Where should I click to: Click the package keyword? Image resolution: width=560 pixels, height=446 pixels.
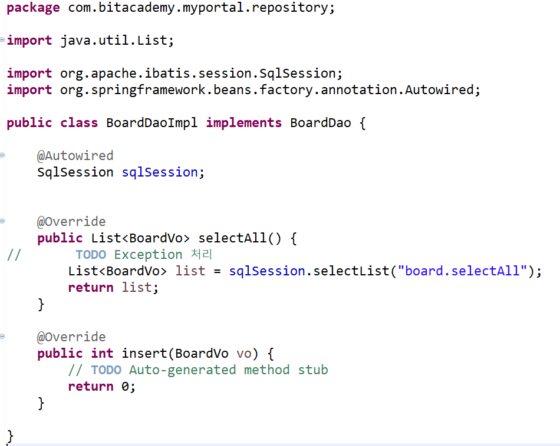(33, 8)
